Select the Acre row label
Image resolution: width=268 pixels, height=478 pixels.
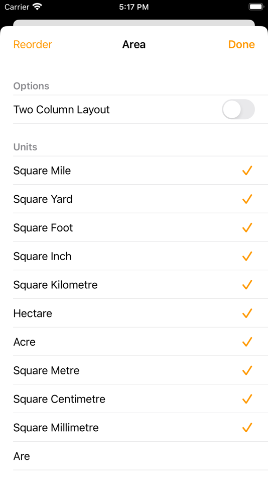pos(24,342)
